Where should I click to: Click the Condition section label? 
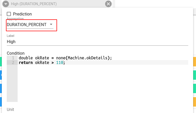16,53
